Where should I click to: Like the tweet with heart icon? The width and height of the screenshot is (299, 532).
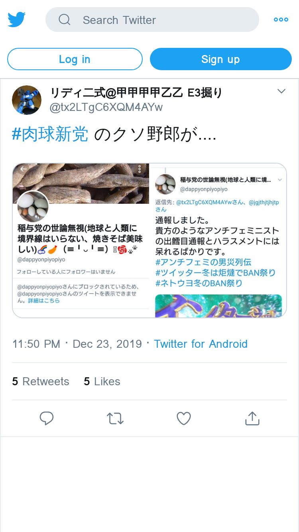click(x=184, y=418)
